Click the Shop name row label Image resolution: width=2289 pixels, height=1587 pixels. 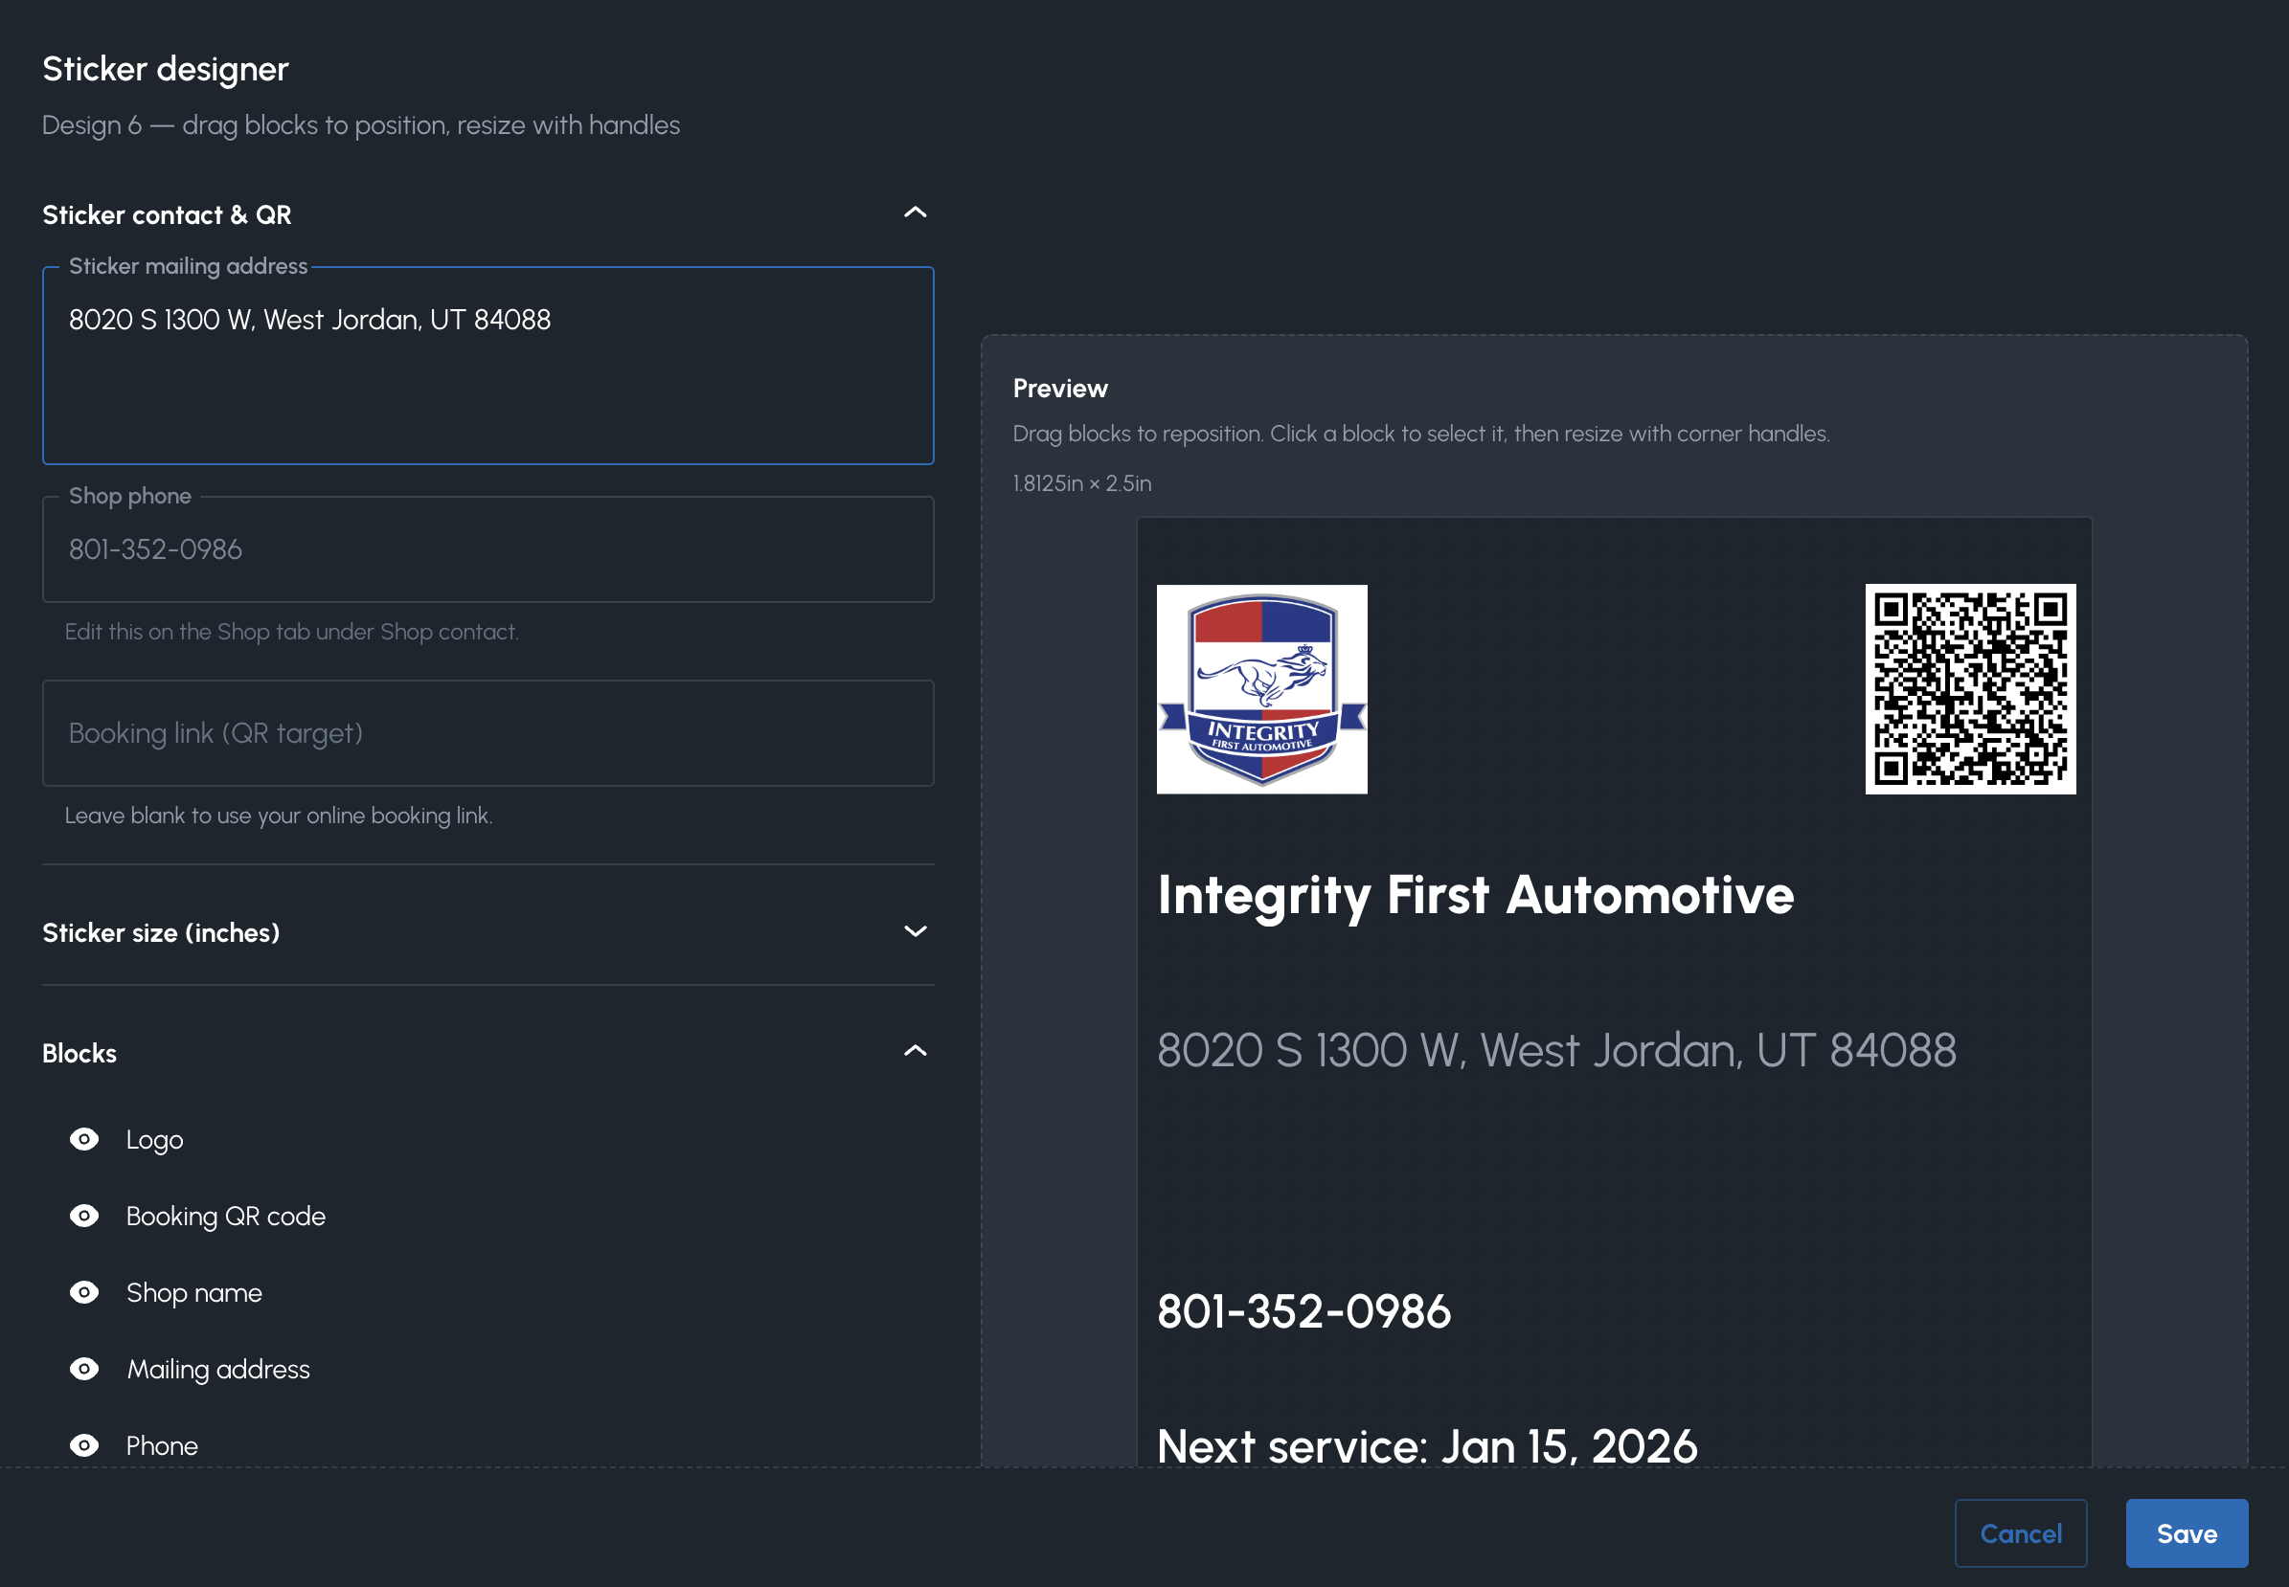[194, 1293]
